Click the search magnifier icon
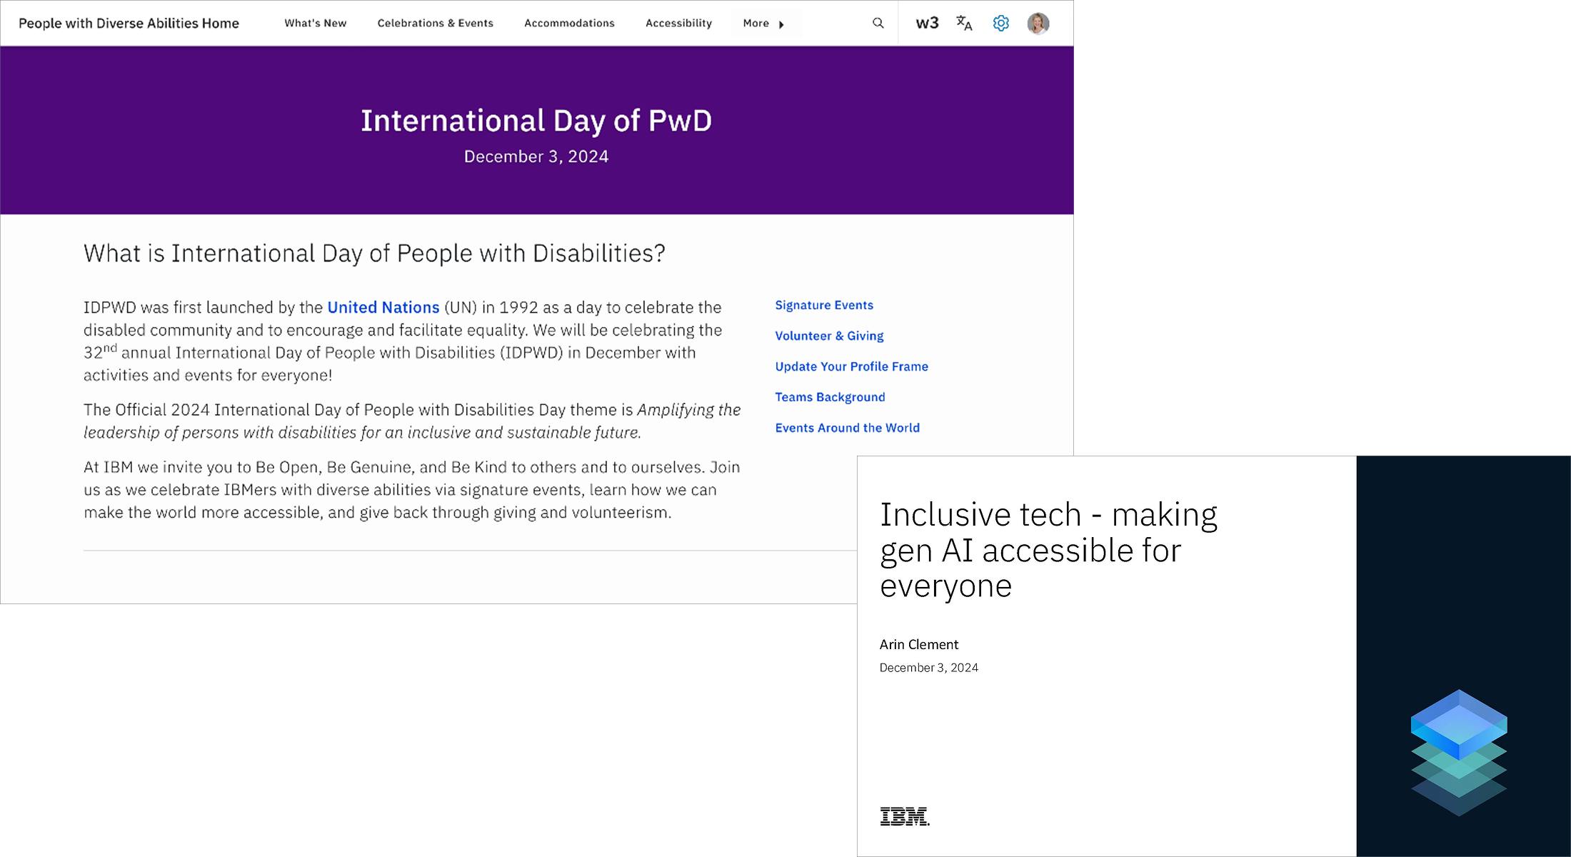This screenshot has width=1571, height=857. [x=878, y=24]
